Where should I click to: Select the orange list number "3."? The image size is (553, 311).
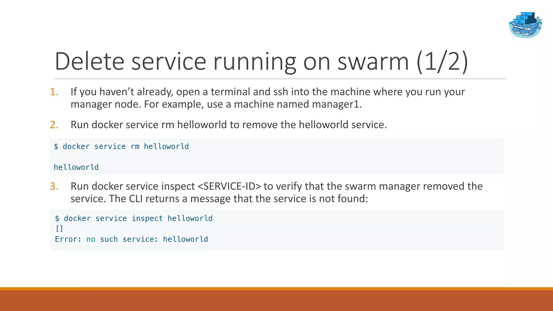pos(54,186)
